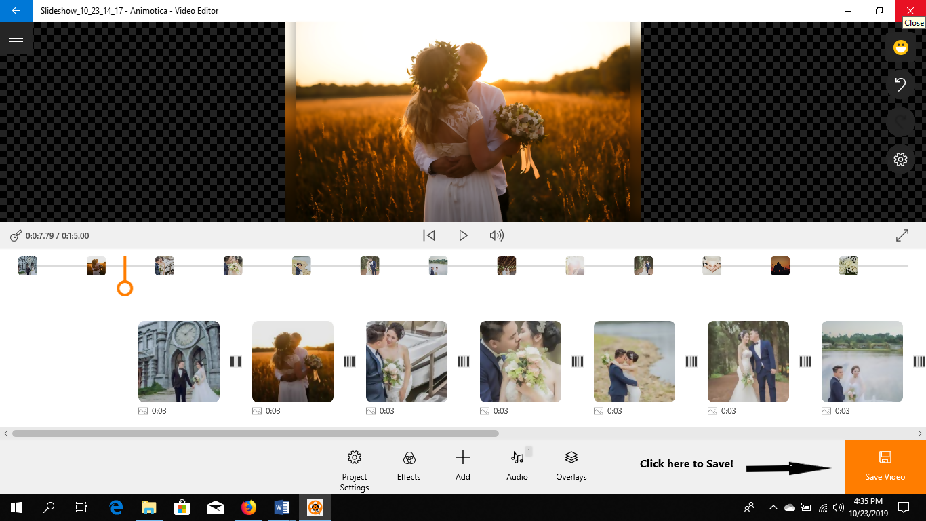926x521 pixels.
Task: Open Firefox from the Windows taskbar
Action: (249, 507)
